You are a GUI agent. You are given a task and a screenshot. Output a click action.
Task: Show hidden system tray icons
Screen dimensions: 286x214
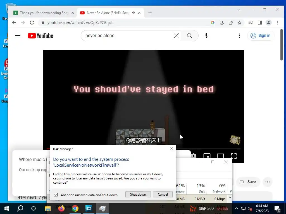(236, 208)
